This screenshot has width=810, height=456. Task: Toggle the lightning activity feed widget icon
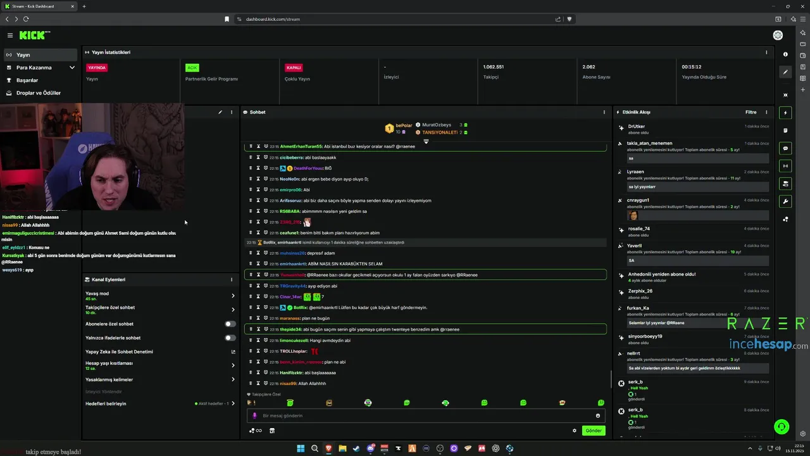pos(785,113)
